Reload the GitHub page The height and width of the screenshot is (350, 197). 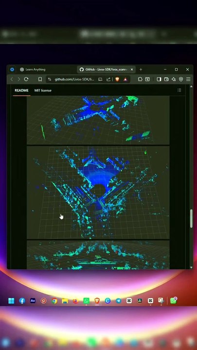click(26, 79)
